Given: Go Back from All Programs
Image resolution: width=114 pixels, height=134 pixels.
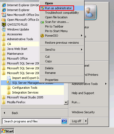Looking at the screenshot, I should click(15, 113).
